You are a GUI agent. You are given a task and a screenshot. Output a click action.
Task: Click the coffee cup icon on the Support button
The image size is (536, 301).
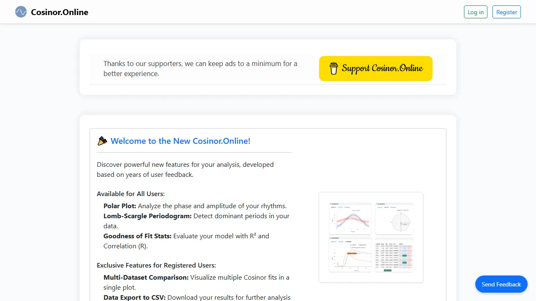[333, 68]
